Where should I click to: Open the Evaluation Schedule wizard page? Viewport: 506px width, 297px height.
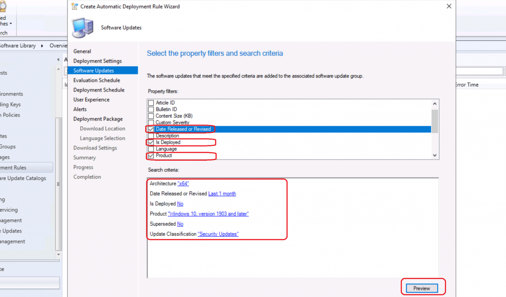97,80
